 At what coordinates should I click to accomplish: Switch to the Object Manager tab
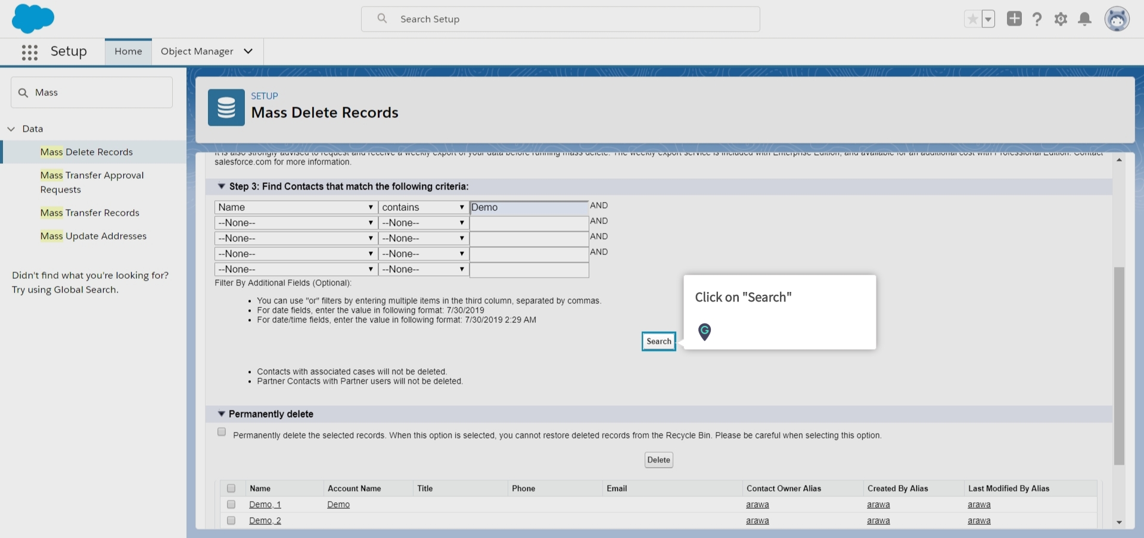197,51
